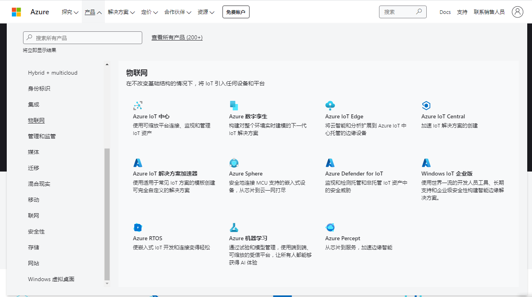Click the magnifier icon in header search
The image size is (532, 297).
pyautogui.click(x=419, y=12)
